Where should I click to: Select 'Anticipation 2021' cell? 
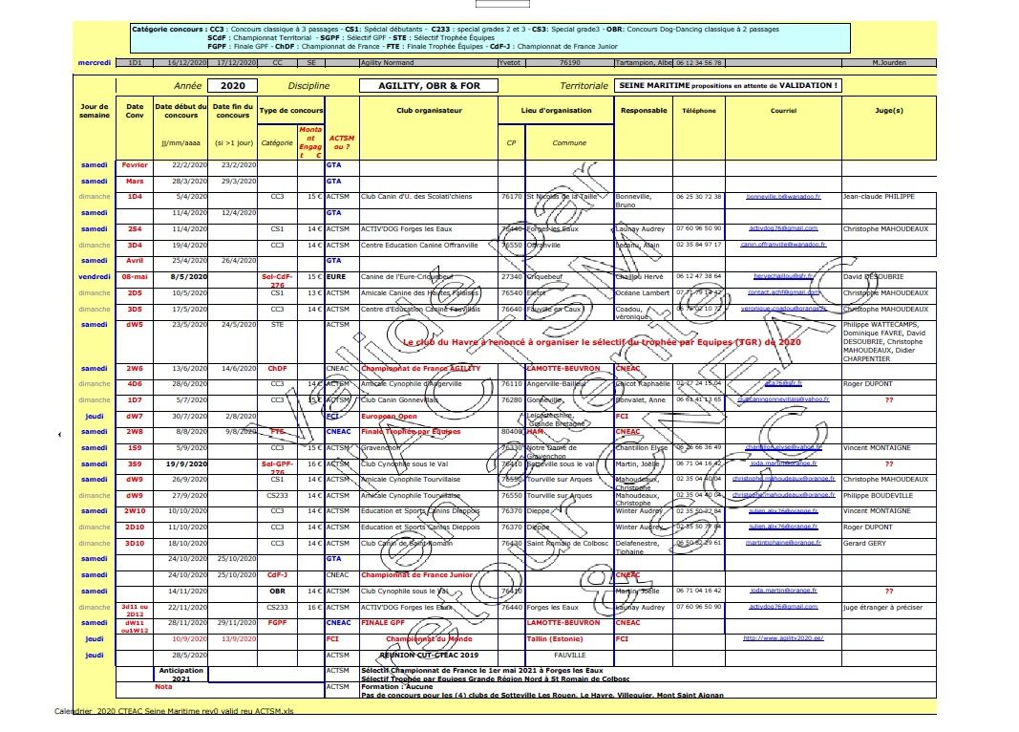(x=180, y=675)
